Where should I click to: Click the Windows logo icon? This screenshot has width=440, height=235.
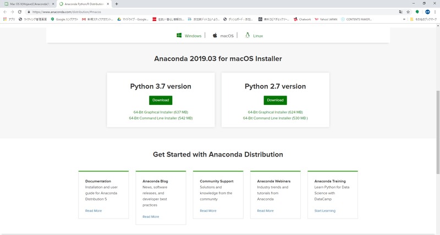tap(179, 35)
